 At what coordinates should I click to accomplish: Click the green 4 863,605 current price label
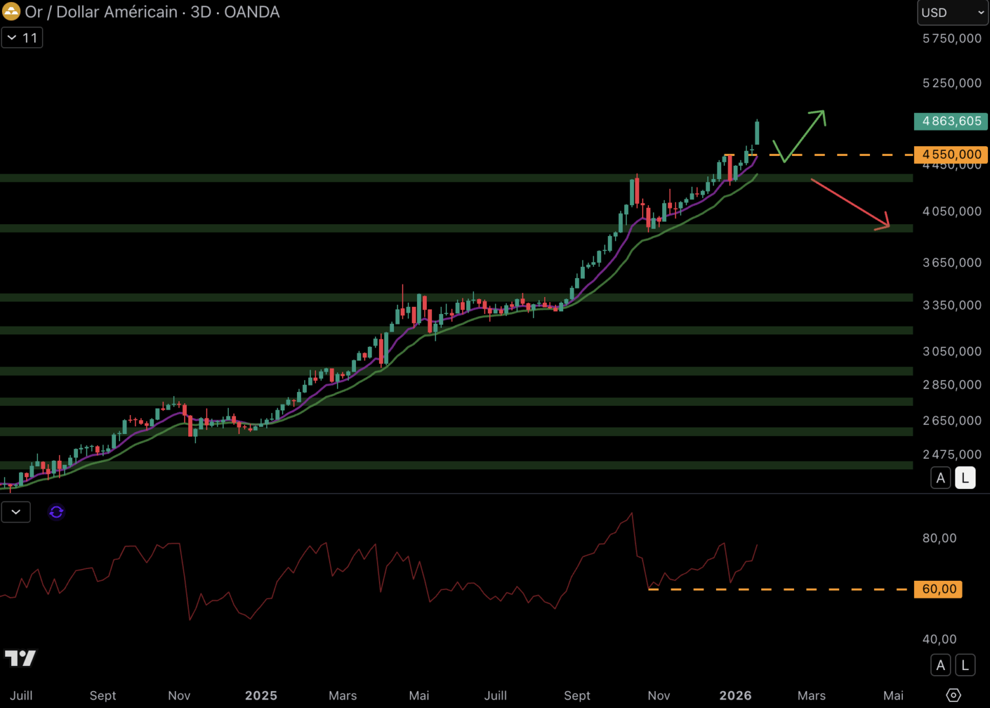[950, 121]
